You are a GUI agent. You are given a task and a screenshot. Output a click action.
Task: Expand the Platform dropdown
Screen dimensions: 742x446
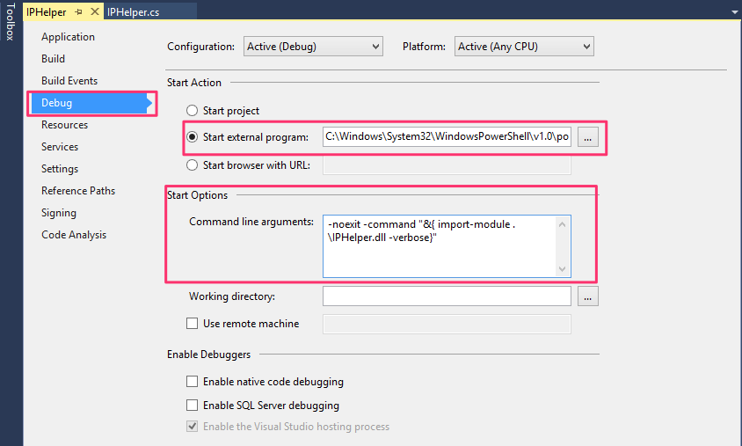coord(524,47)
